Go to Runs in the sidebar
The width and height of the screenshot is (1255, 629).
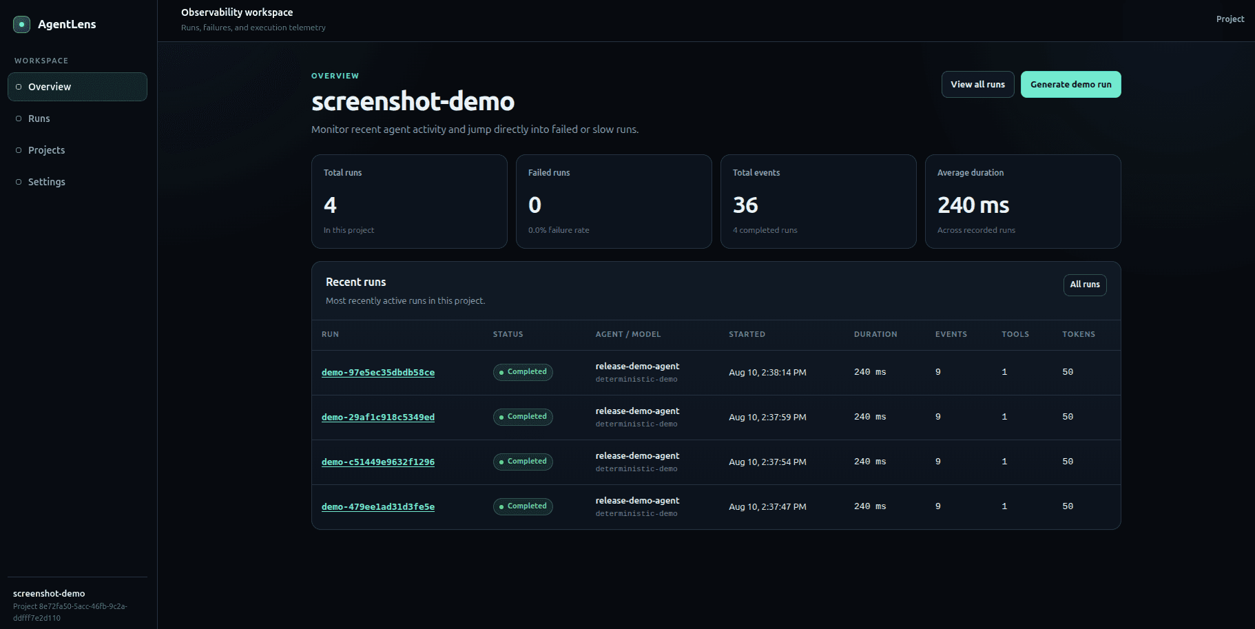[x=77, y=118]
